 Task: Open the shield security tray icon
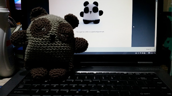pos(149,53)
